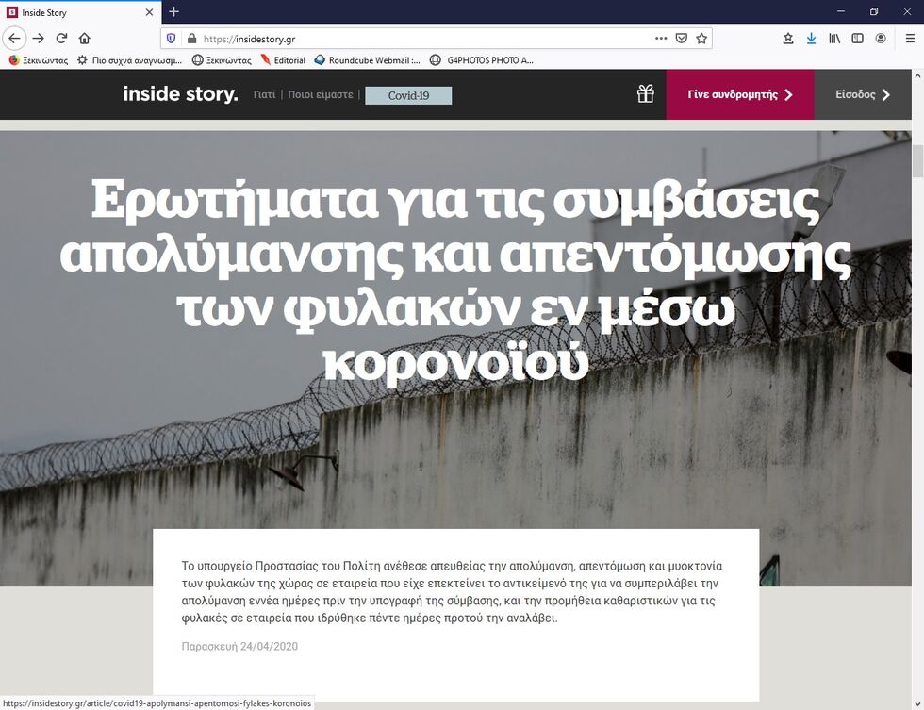This screenshot has width=924, height=710.
Task: Open first Ξεκινώντας bookmark with Firefox icon
Action: 39,60
